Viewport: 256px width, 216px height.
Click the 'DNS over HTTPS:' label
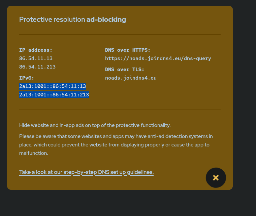point(128,50)
